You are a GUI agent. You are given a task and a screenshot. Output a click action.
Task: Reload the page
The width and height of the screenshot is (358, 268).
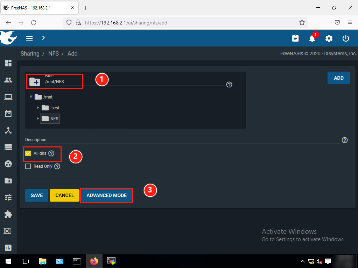click(x=34, y=23)
